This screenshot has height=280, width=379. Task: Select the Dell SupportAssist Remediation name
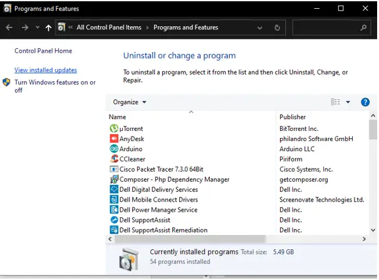point(164,230)
